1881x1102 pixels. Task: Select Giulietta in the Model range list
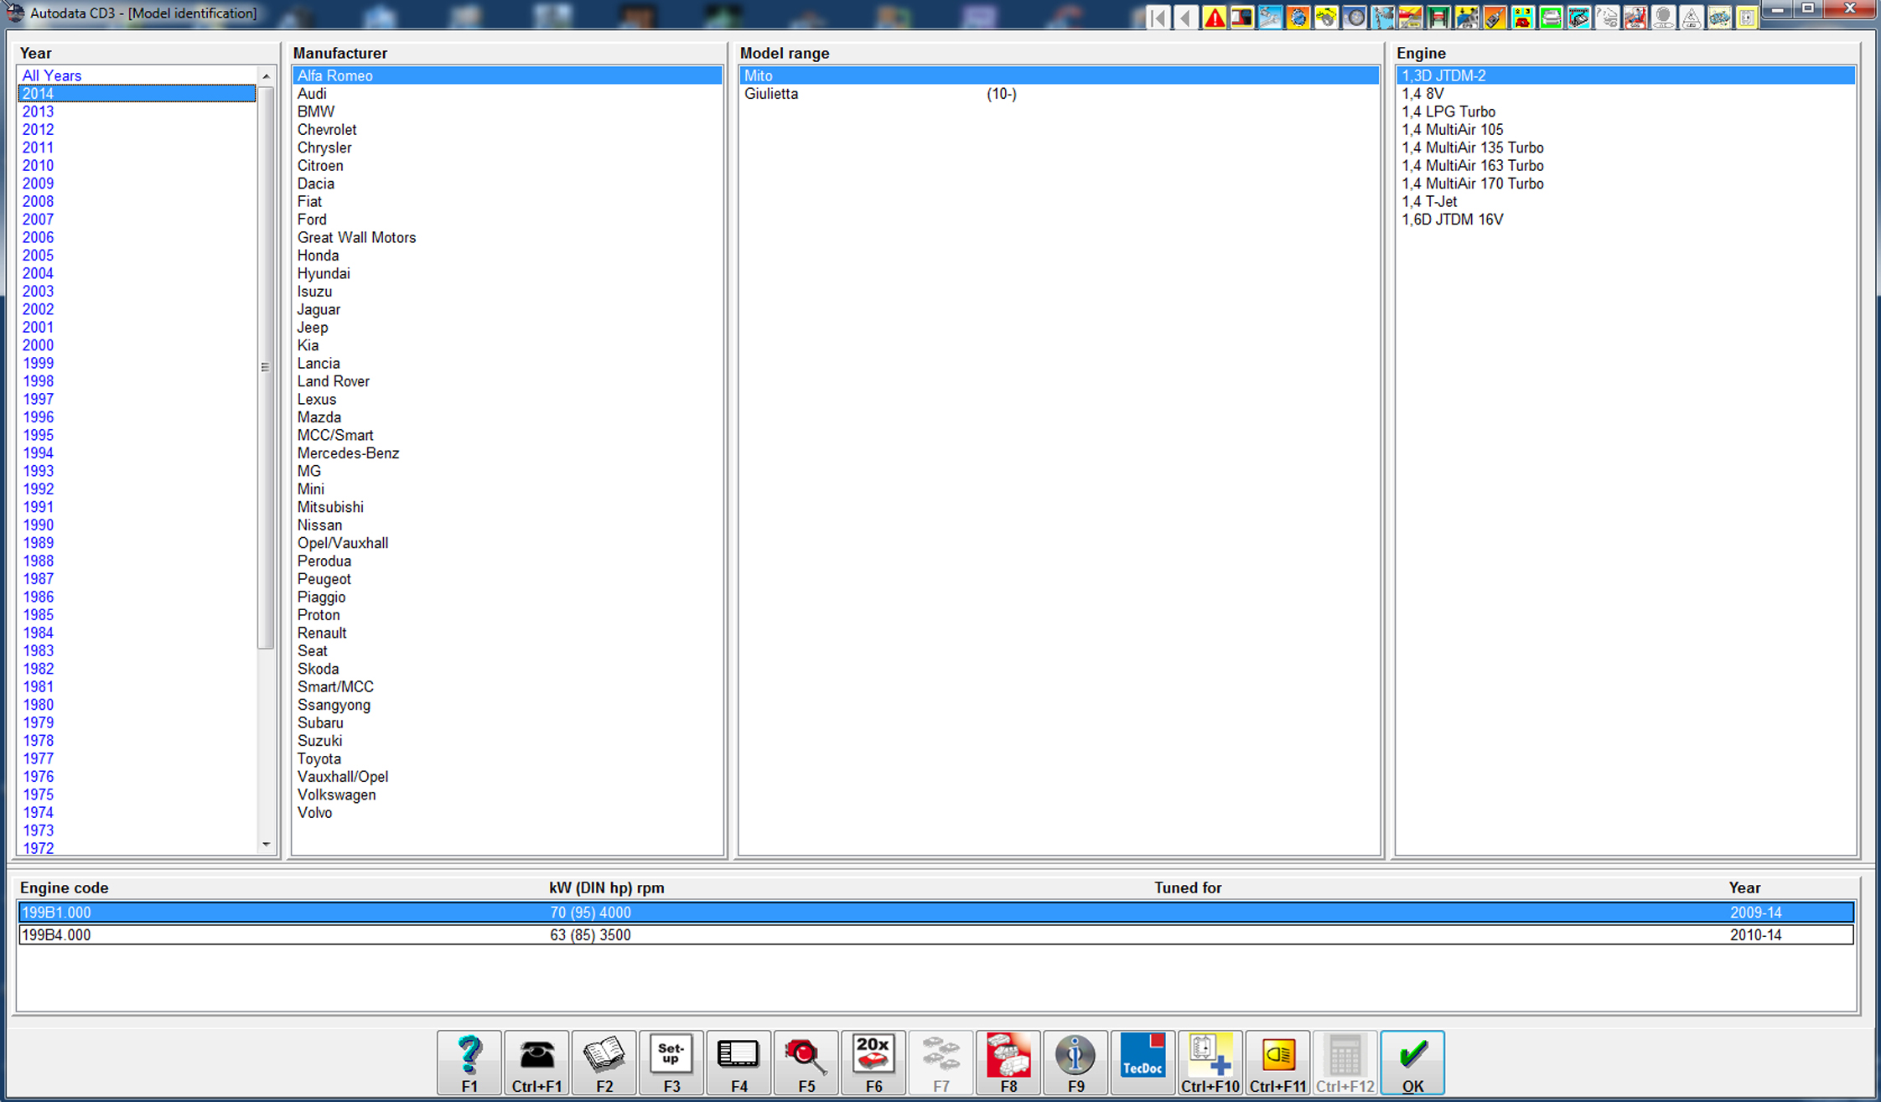point(771,94)
